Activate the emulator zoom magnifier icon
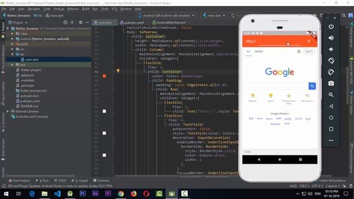The image size is (354, 199). pos(331,95)
